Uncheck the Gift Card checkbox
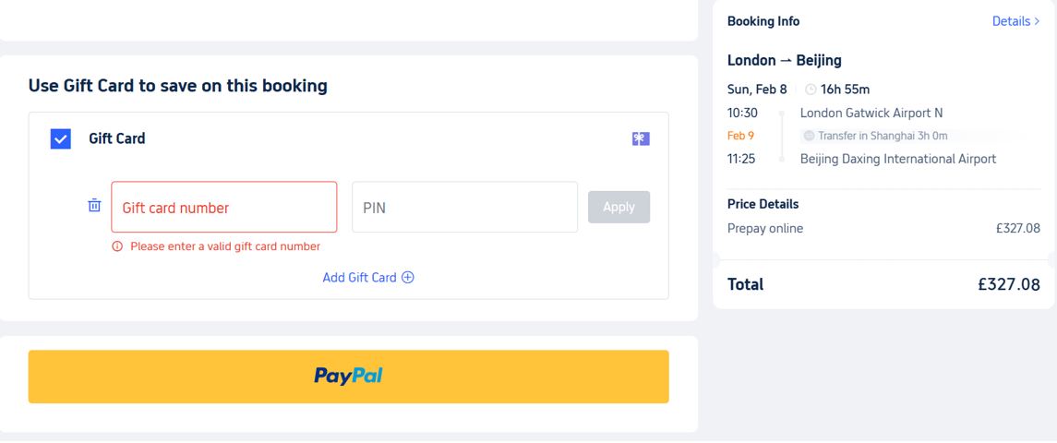Screen dimensions: 1057x443 click(x=61, y=139)
